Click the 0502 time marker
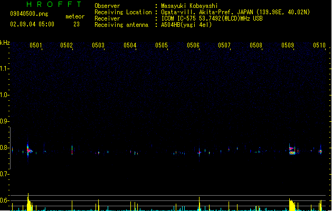 tap(67, 45)
